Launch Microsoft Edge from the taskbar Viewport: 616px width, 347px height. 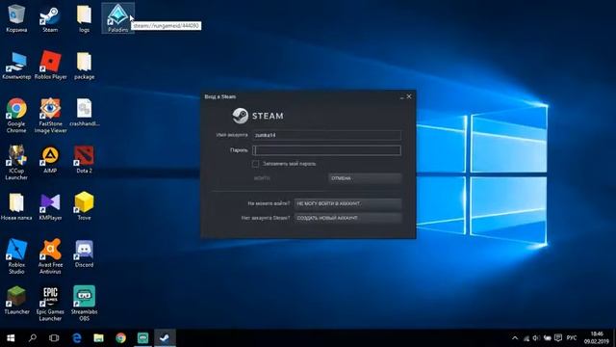point(77,338)
